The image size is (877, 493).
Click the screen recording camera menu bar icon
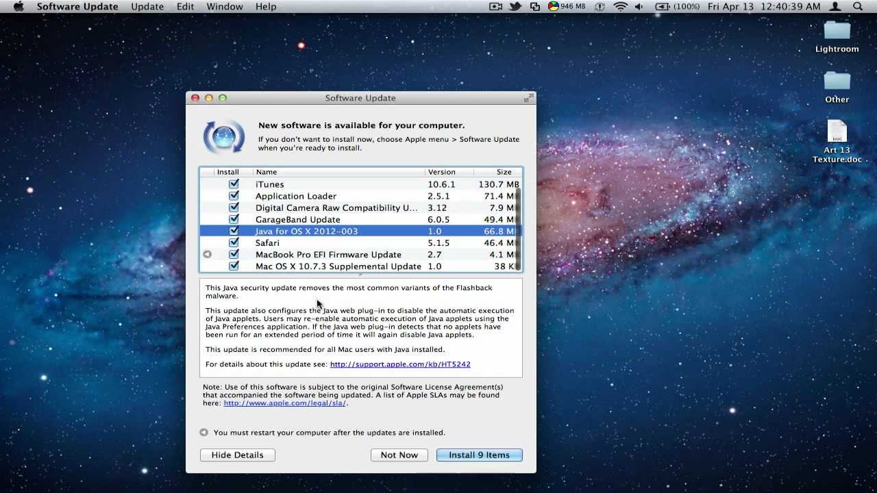coord(496,6)
